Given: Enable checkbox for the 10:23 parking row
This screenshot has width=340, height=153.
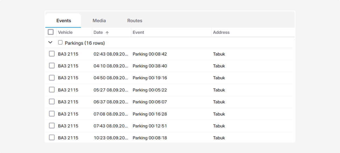Looking at the screenshot, I should coord(52,138).
